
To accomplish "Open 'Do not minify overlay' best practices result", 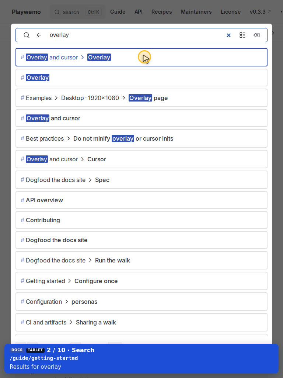I will point(141,139).
